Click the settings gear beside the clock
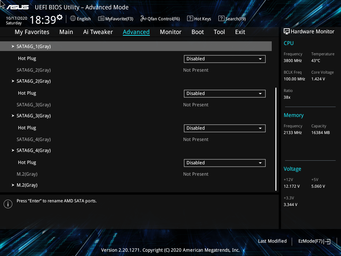Screen dimensions: 341x256 pos(59,17)
